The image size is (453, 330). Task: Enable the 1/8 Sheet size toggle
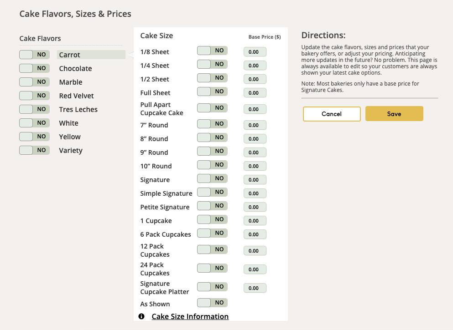212,51
